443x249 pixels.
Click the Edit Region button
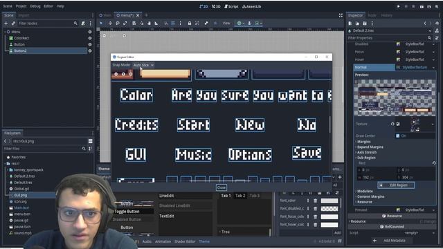[x=396, y=185]
